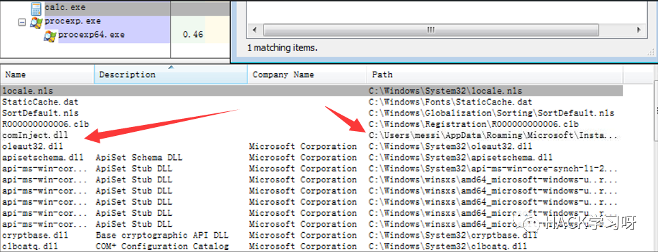Click the Globalization\Sorting\SortDefault.nls path
Image resolution: width=658 pixels, height=252 pixels.
[x=491, y=113]
